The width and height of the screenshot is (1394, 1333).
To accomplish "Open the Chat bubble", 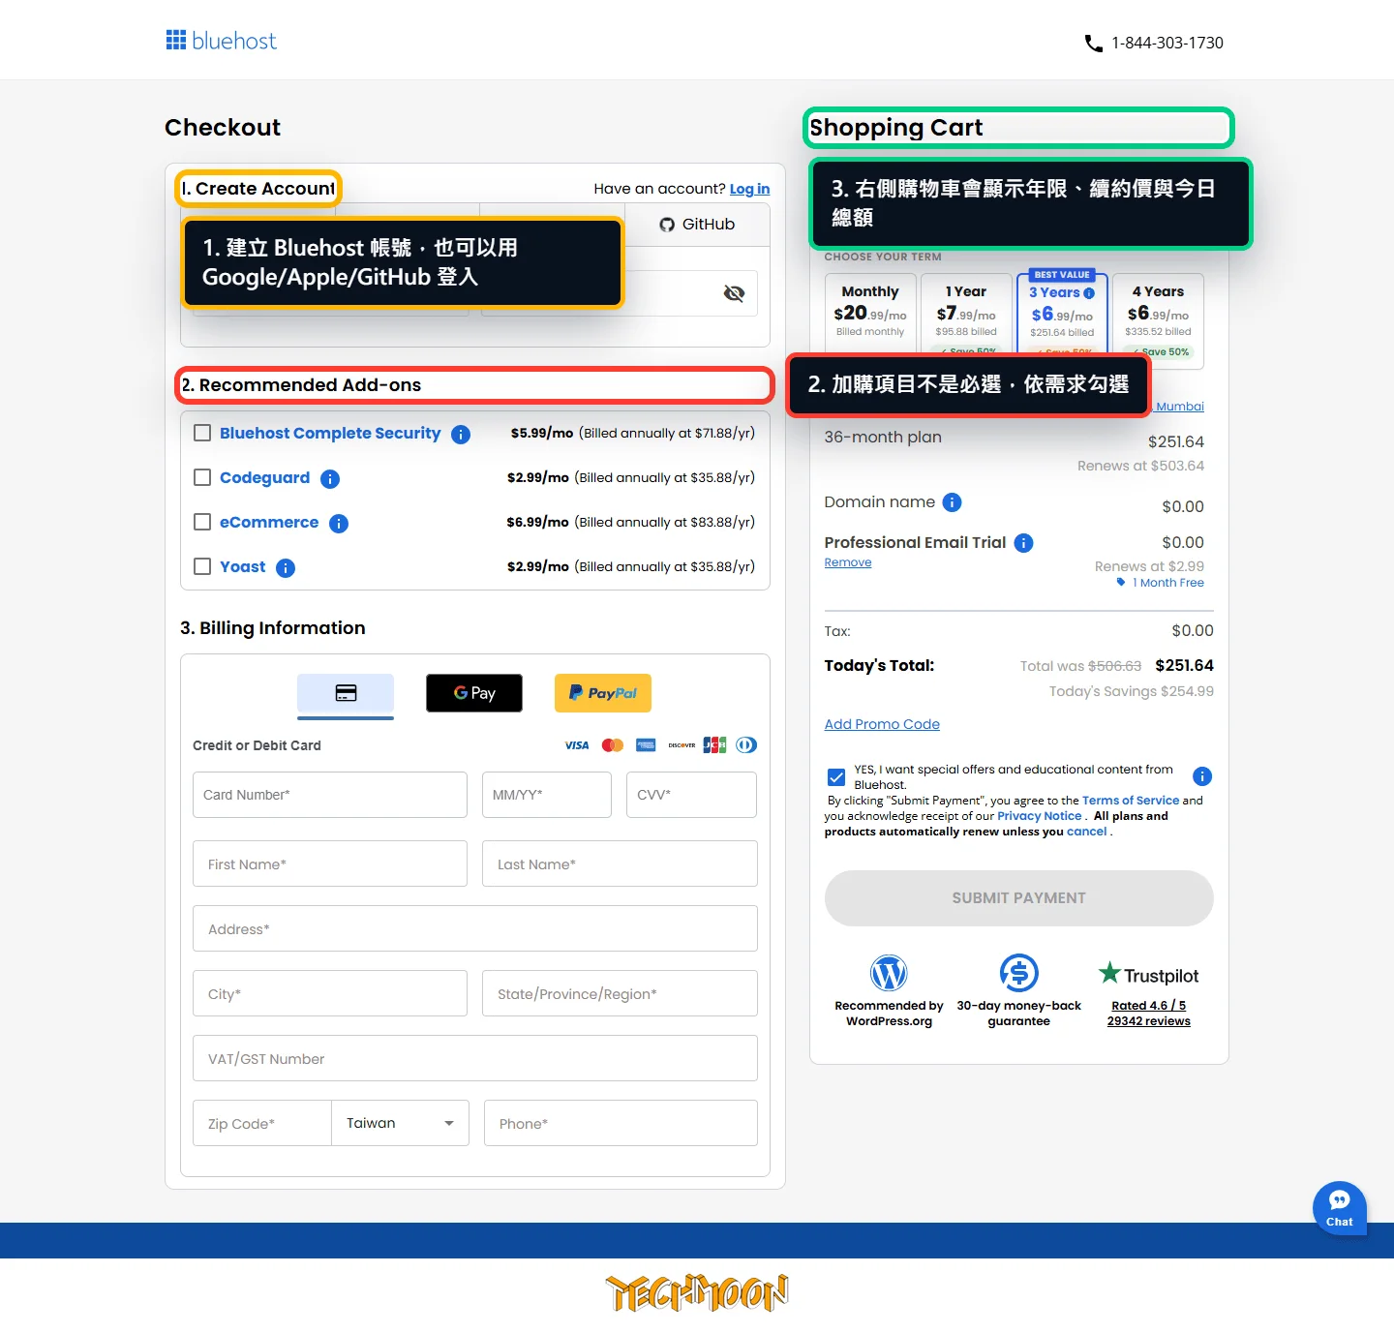I will pos(1340,1208).
